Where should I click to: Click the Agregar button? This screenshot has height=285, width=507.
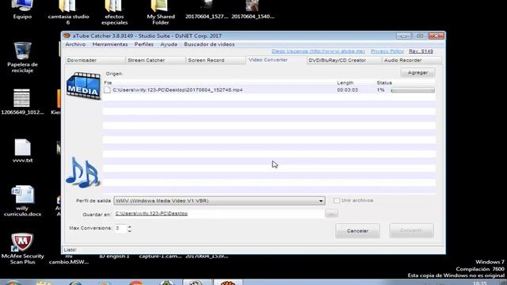417,73
